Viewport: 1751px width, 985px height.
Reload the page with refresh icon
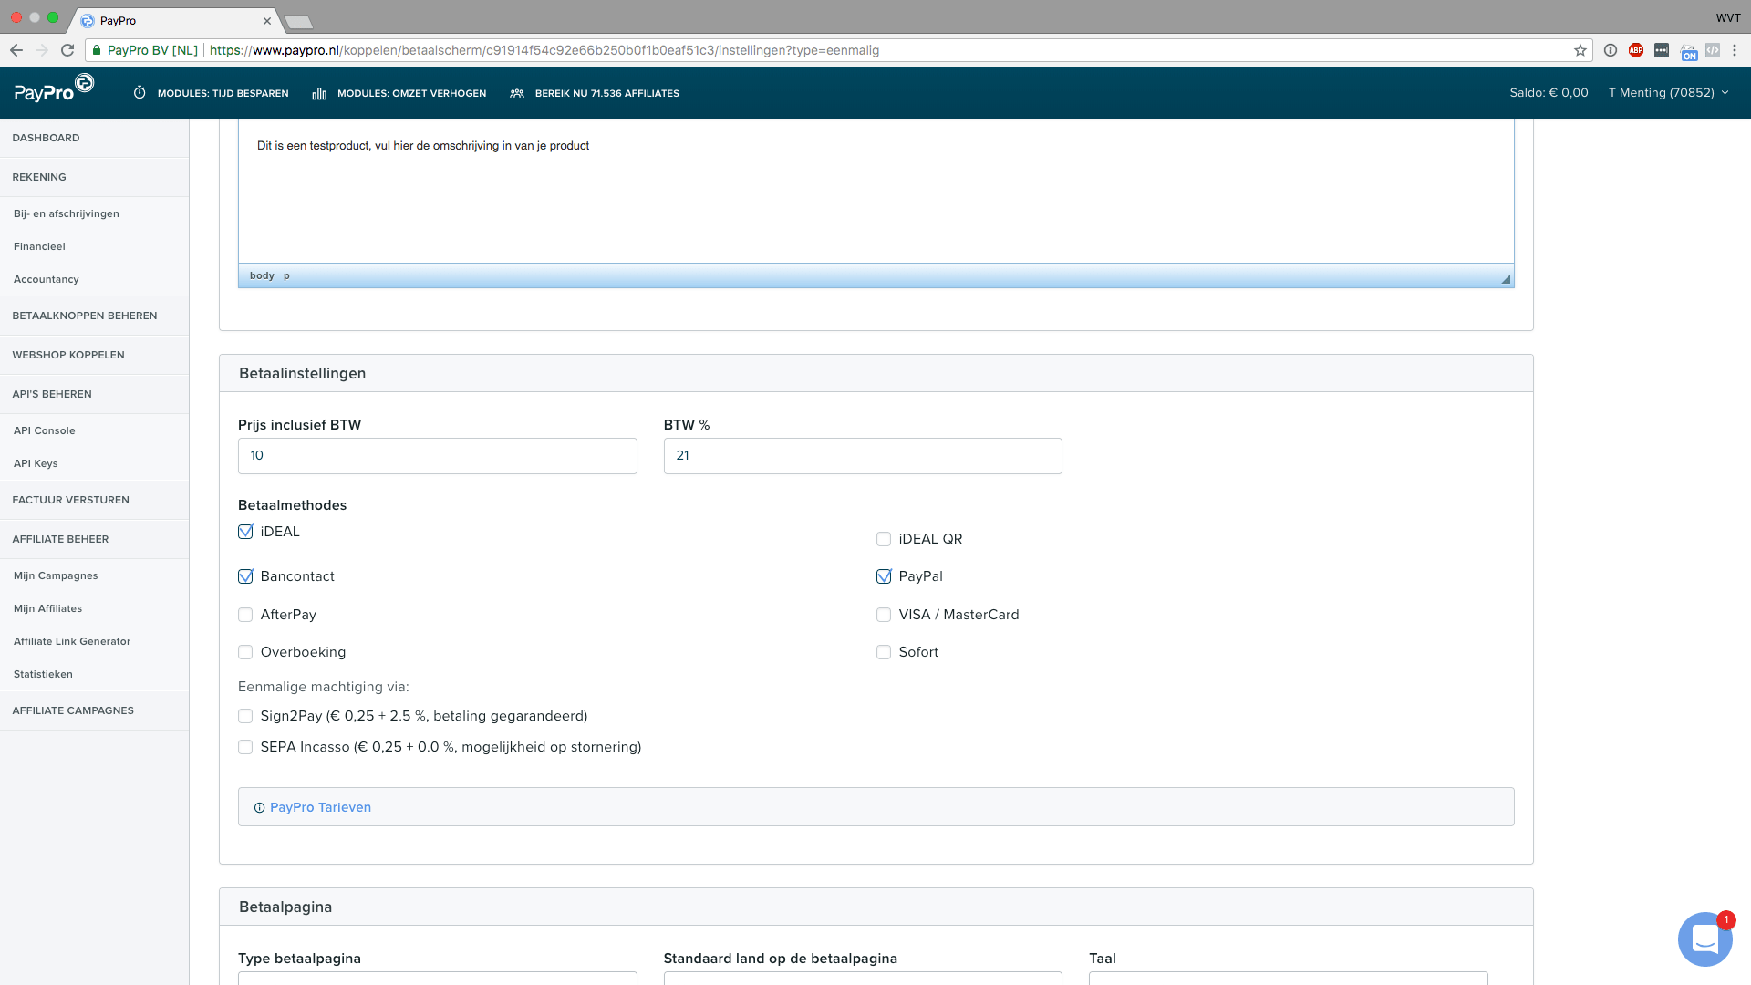pyautogui.click(x=67, y=50)
